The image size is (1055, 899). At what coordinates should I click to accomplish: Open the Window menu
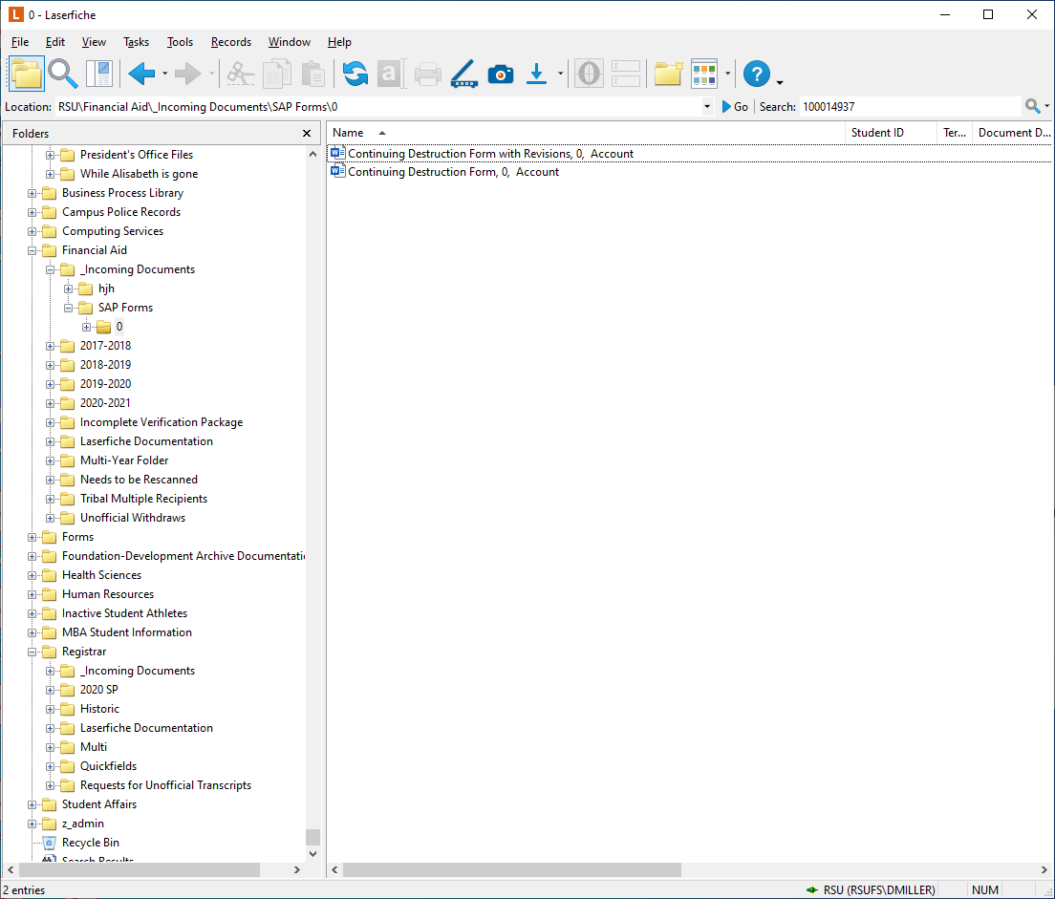click(x=290, y=42)
